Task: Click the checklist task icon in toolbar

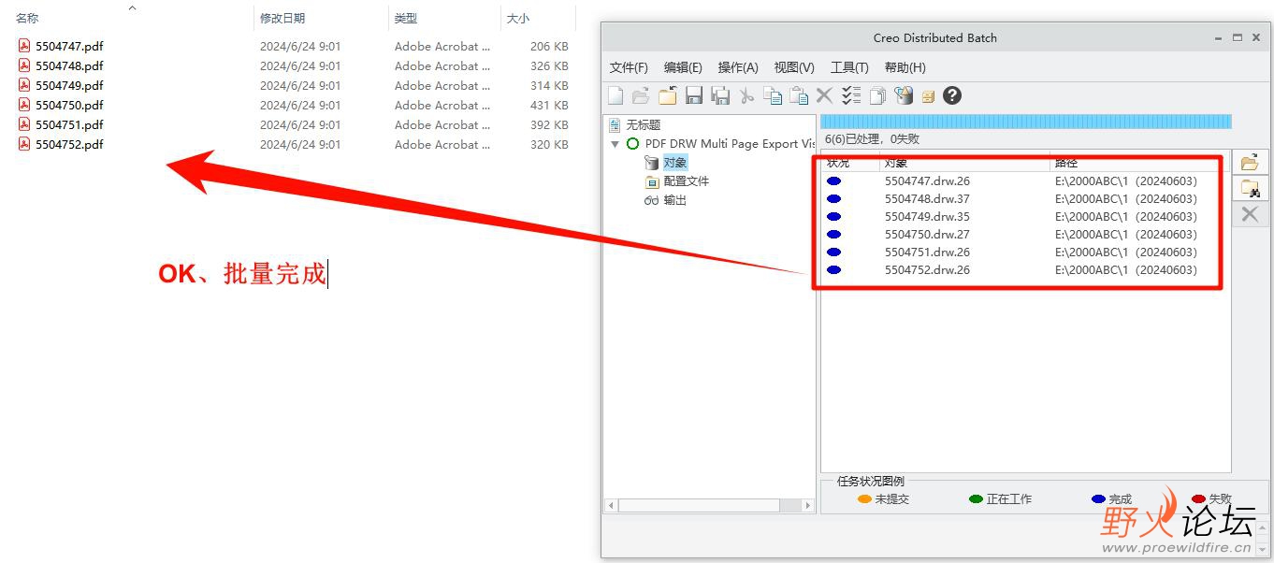Action: point(851,95)
